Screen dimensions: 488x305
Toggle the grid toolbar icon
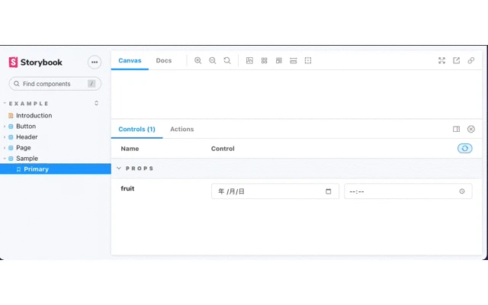tap(265, 61)
